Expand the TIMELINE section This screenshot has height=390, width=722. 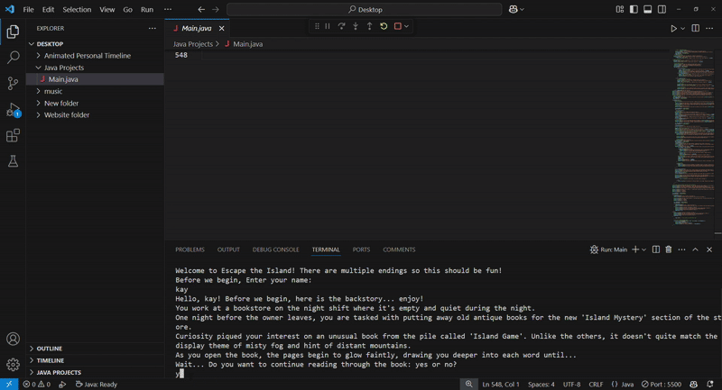pyautogui.click(x=95, y=360)
